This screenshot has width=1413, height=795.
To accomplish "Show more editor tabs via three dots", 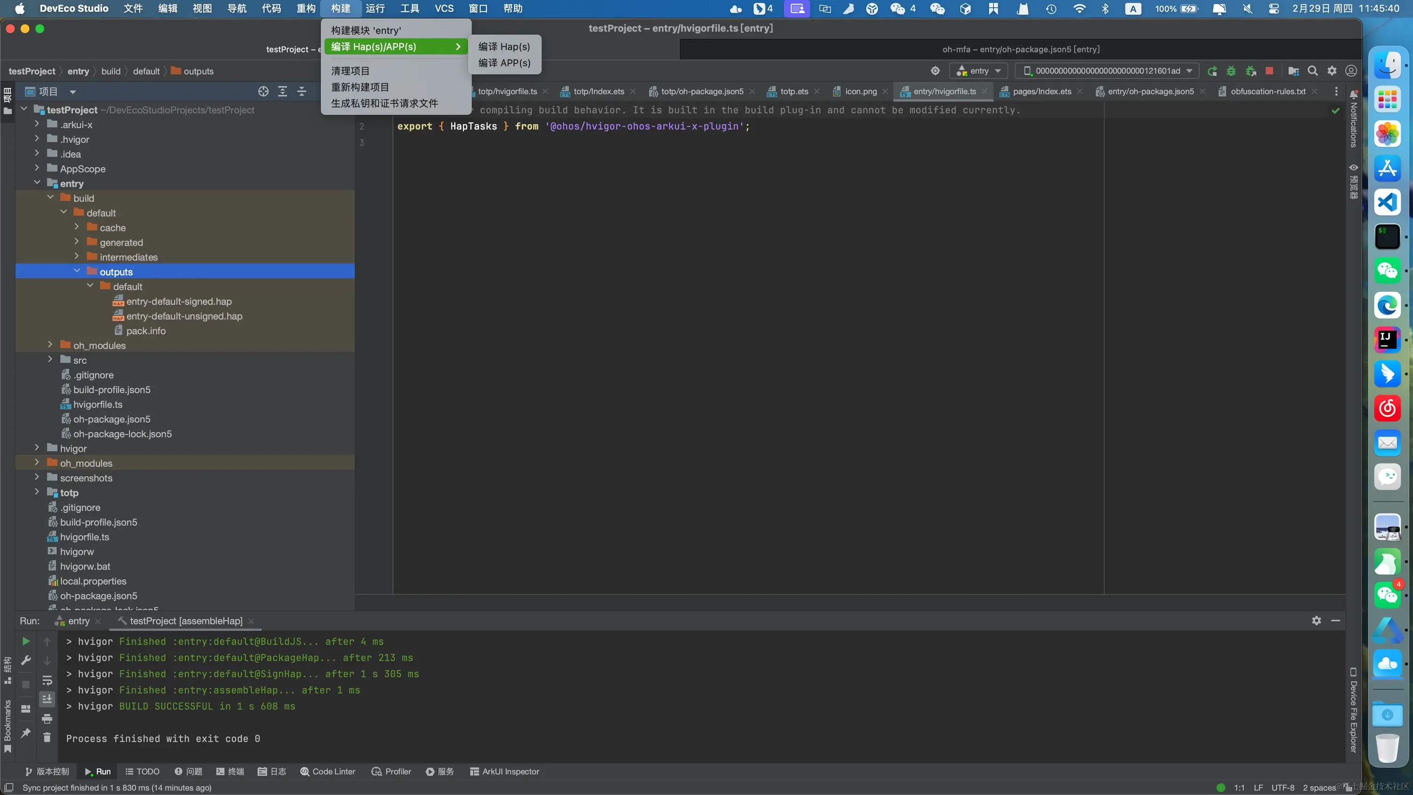I will coord(1336,92).
